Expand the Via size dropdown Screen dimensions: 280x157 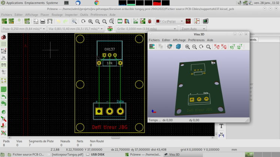click(x=75, y=29)
